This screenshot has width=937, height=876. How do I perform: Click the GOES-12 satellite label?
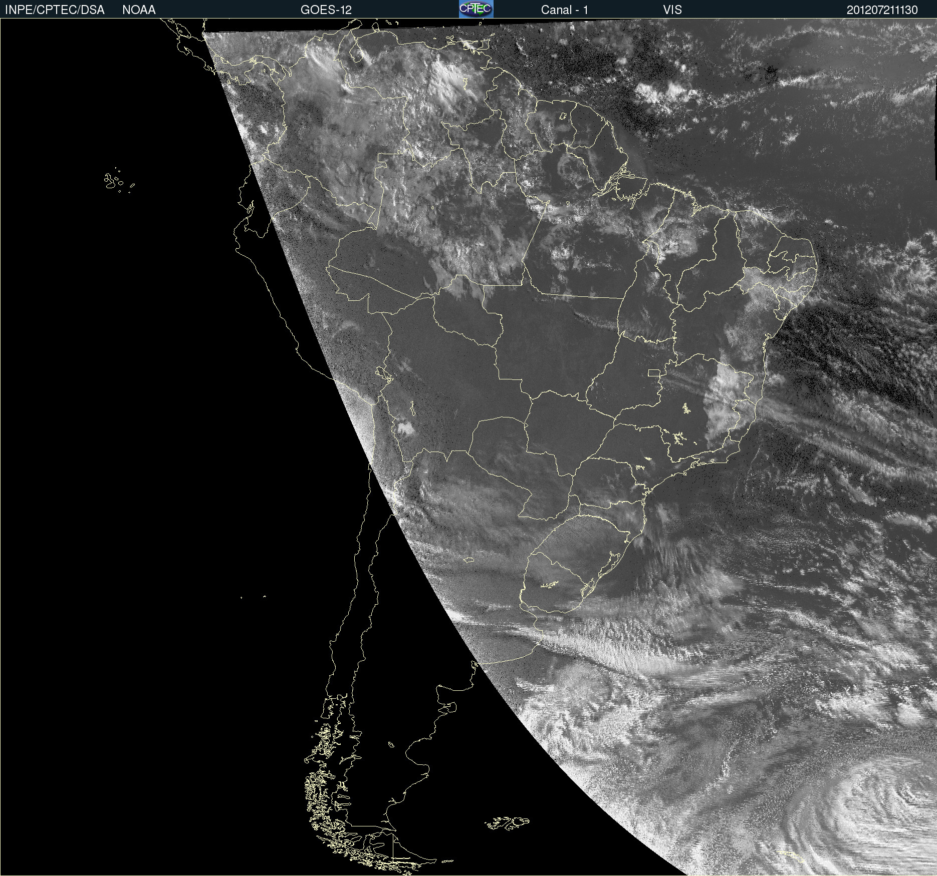pos(326,10)
